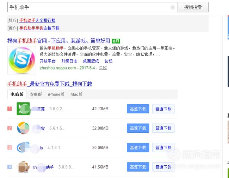Click 高速下载 for the 32.90MB app
Screen dimensions: 229x178
coord(138,128)
